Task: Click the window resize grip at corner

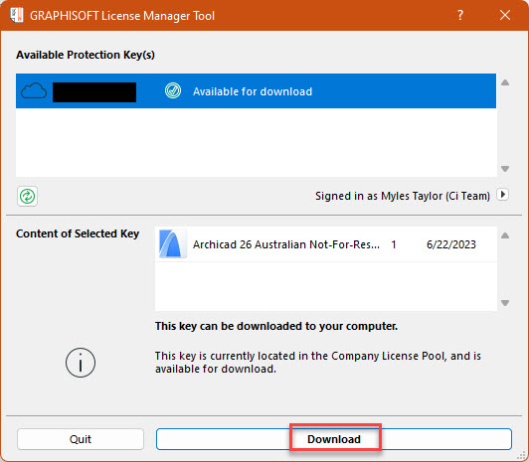Action: click(523, 456)
